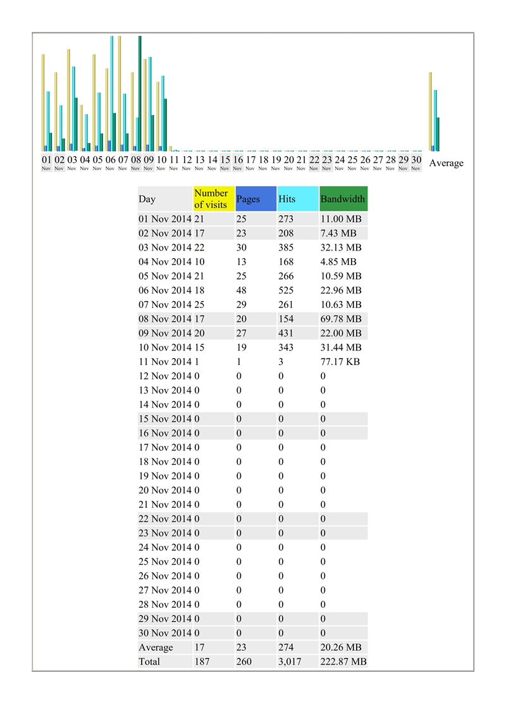506x716 pixels.
Task: Select the Average bar group in chart
Action: (x=435, y=112)
